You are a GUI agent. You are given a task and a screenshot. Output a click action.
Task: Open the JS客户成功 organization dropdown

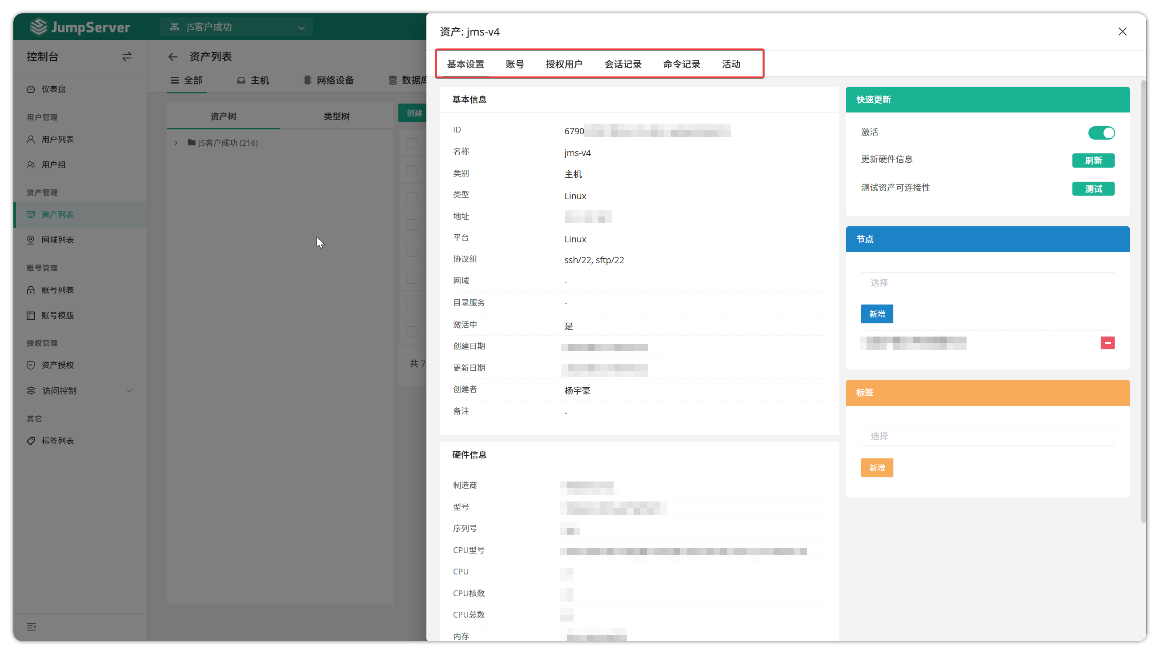tap(237, 27)
